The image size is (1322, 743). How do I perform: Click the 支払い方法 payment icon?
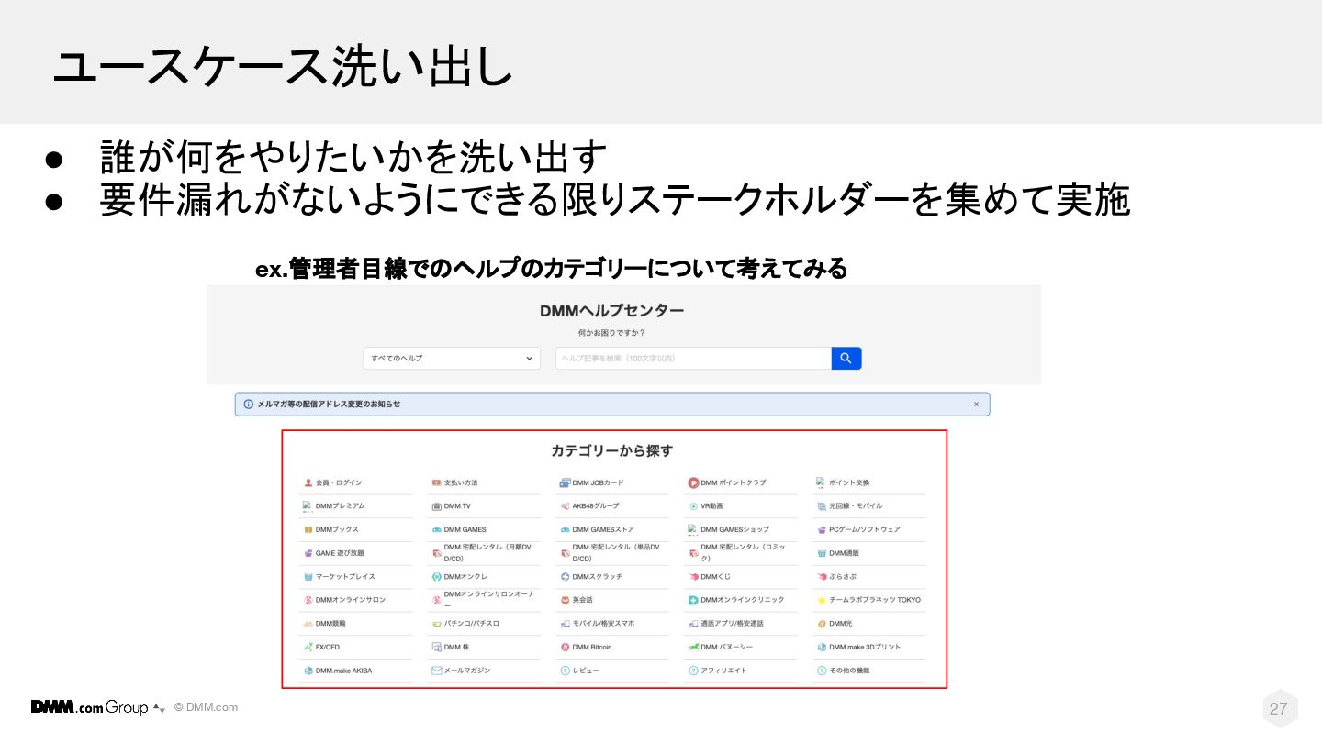(437, 482)
